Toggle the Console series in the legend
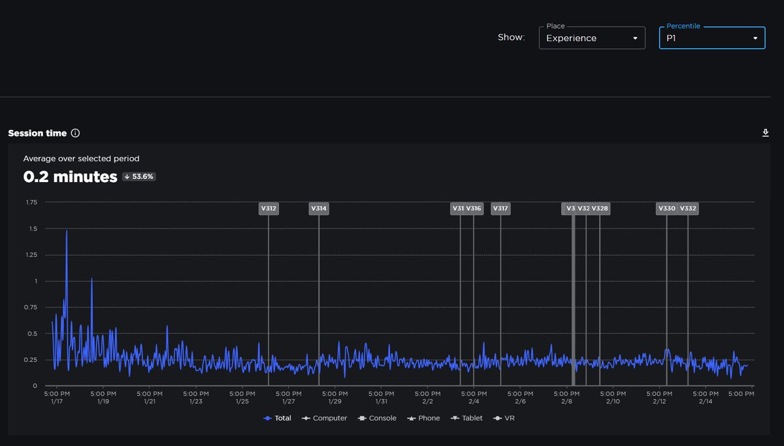 coord(377,418)
